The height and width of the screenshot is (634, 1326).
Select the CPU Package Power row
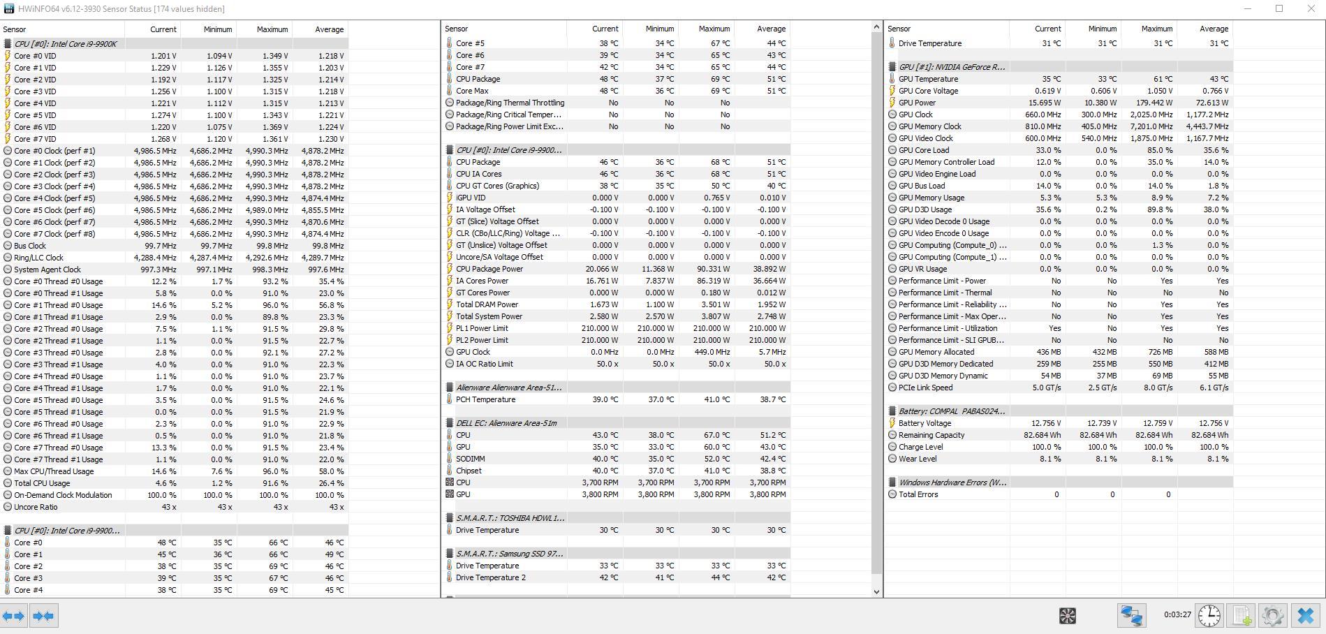coord(489,269)
